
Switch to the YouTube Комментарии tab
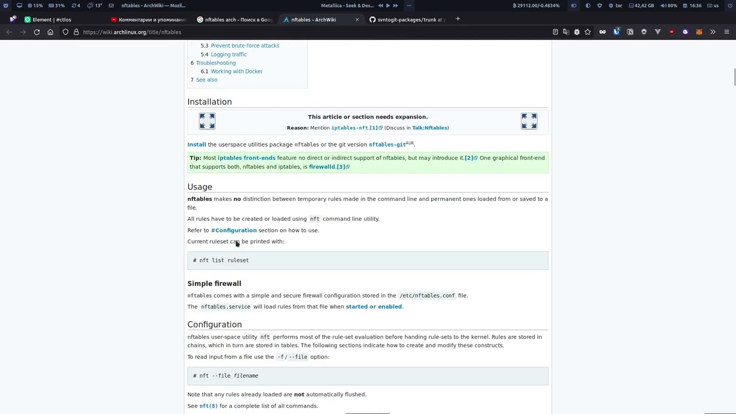click(x=149, y=20)
